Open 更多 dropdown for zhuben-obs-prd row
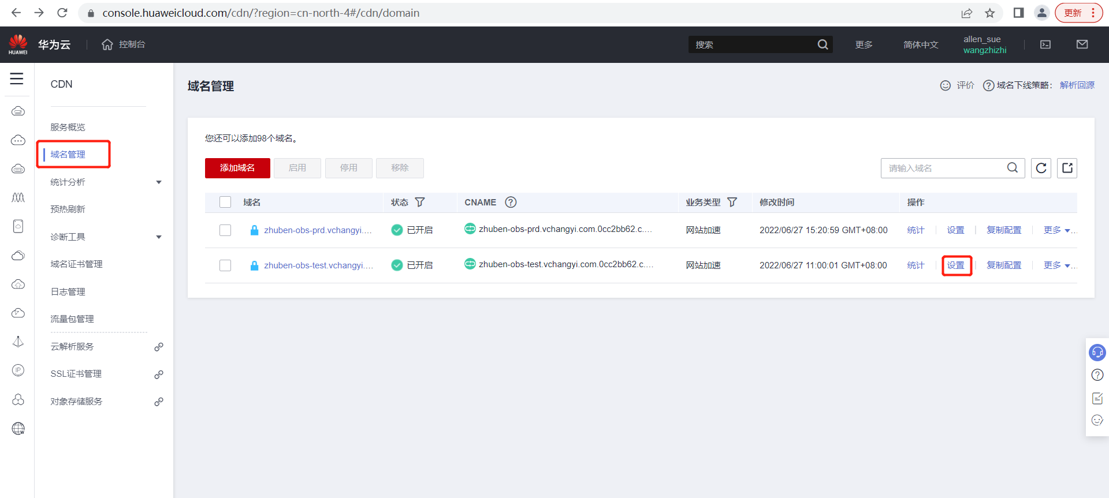 point(1057,230)
